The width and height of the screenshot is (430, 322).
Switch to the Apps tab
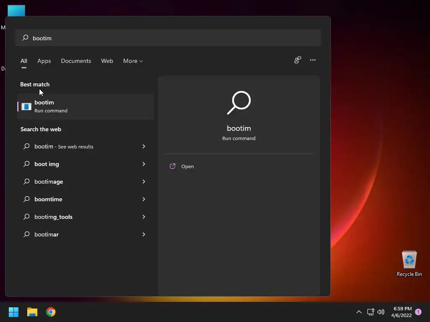(x=44, y=61)
